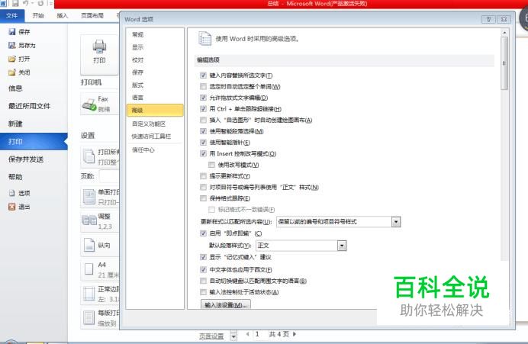
Task: Go to previous page in print preview
Action: [248, 334]
